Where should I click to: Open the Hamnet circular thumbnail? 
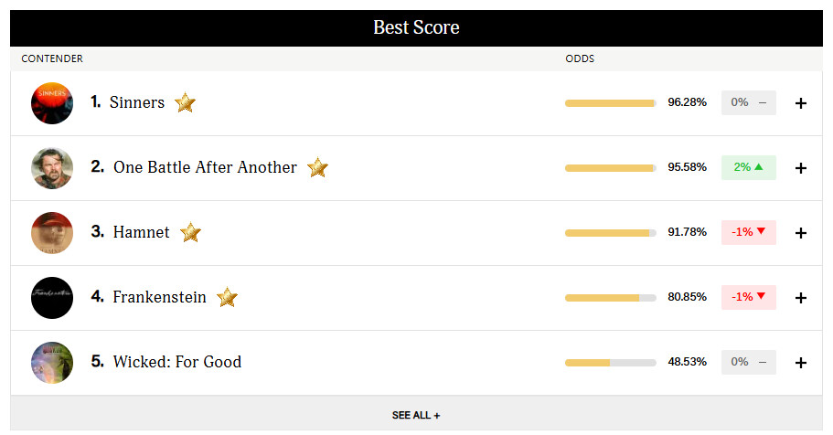[x=52, y=233]
